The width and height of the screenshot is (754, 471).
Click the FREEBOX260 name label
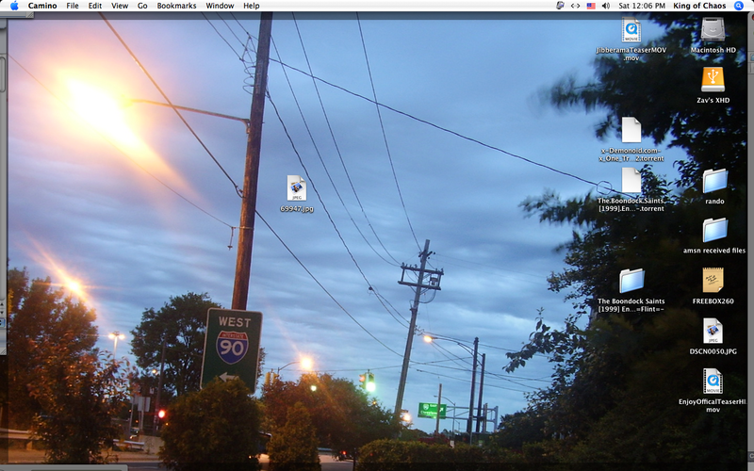pos(713,301)
